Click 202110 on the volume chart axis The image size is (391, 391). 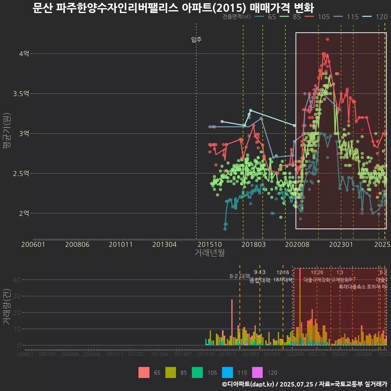[317, 354]
